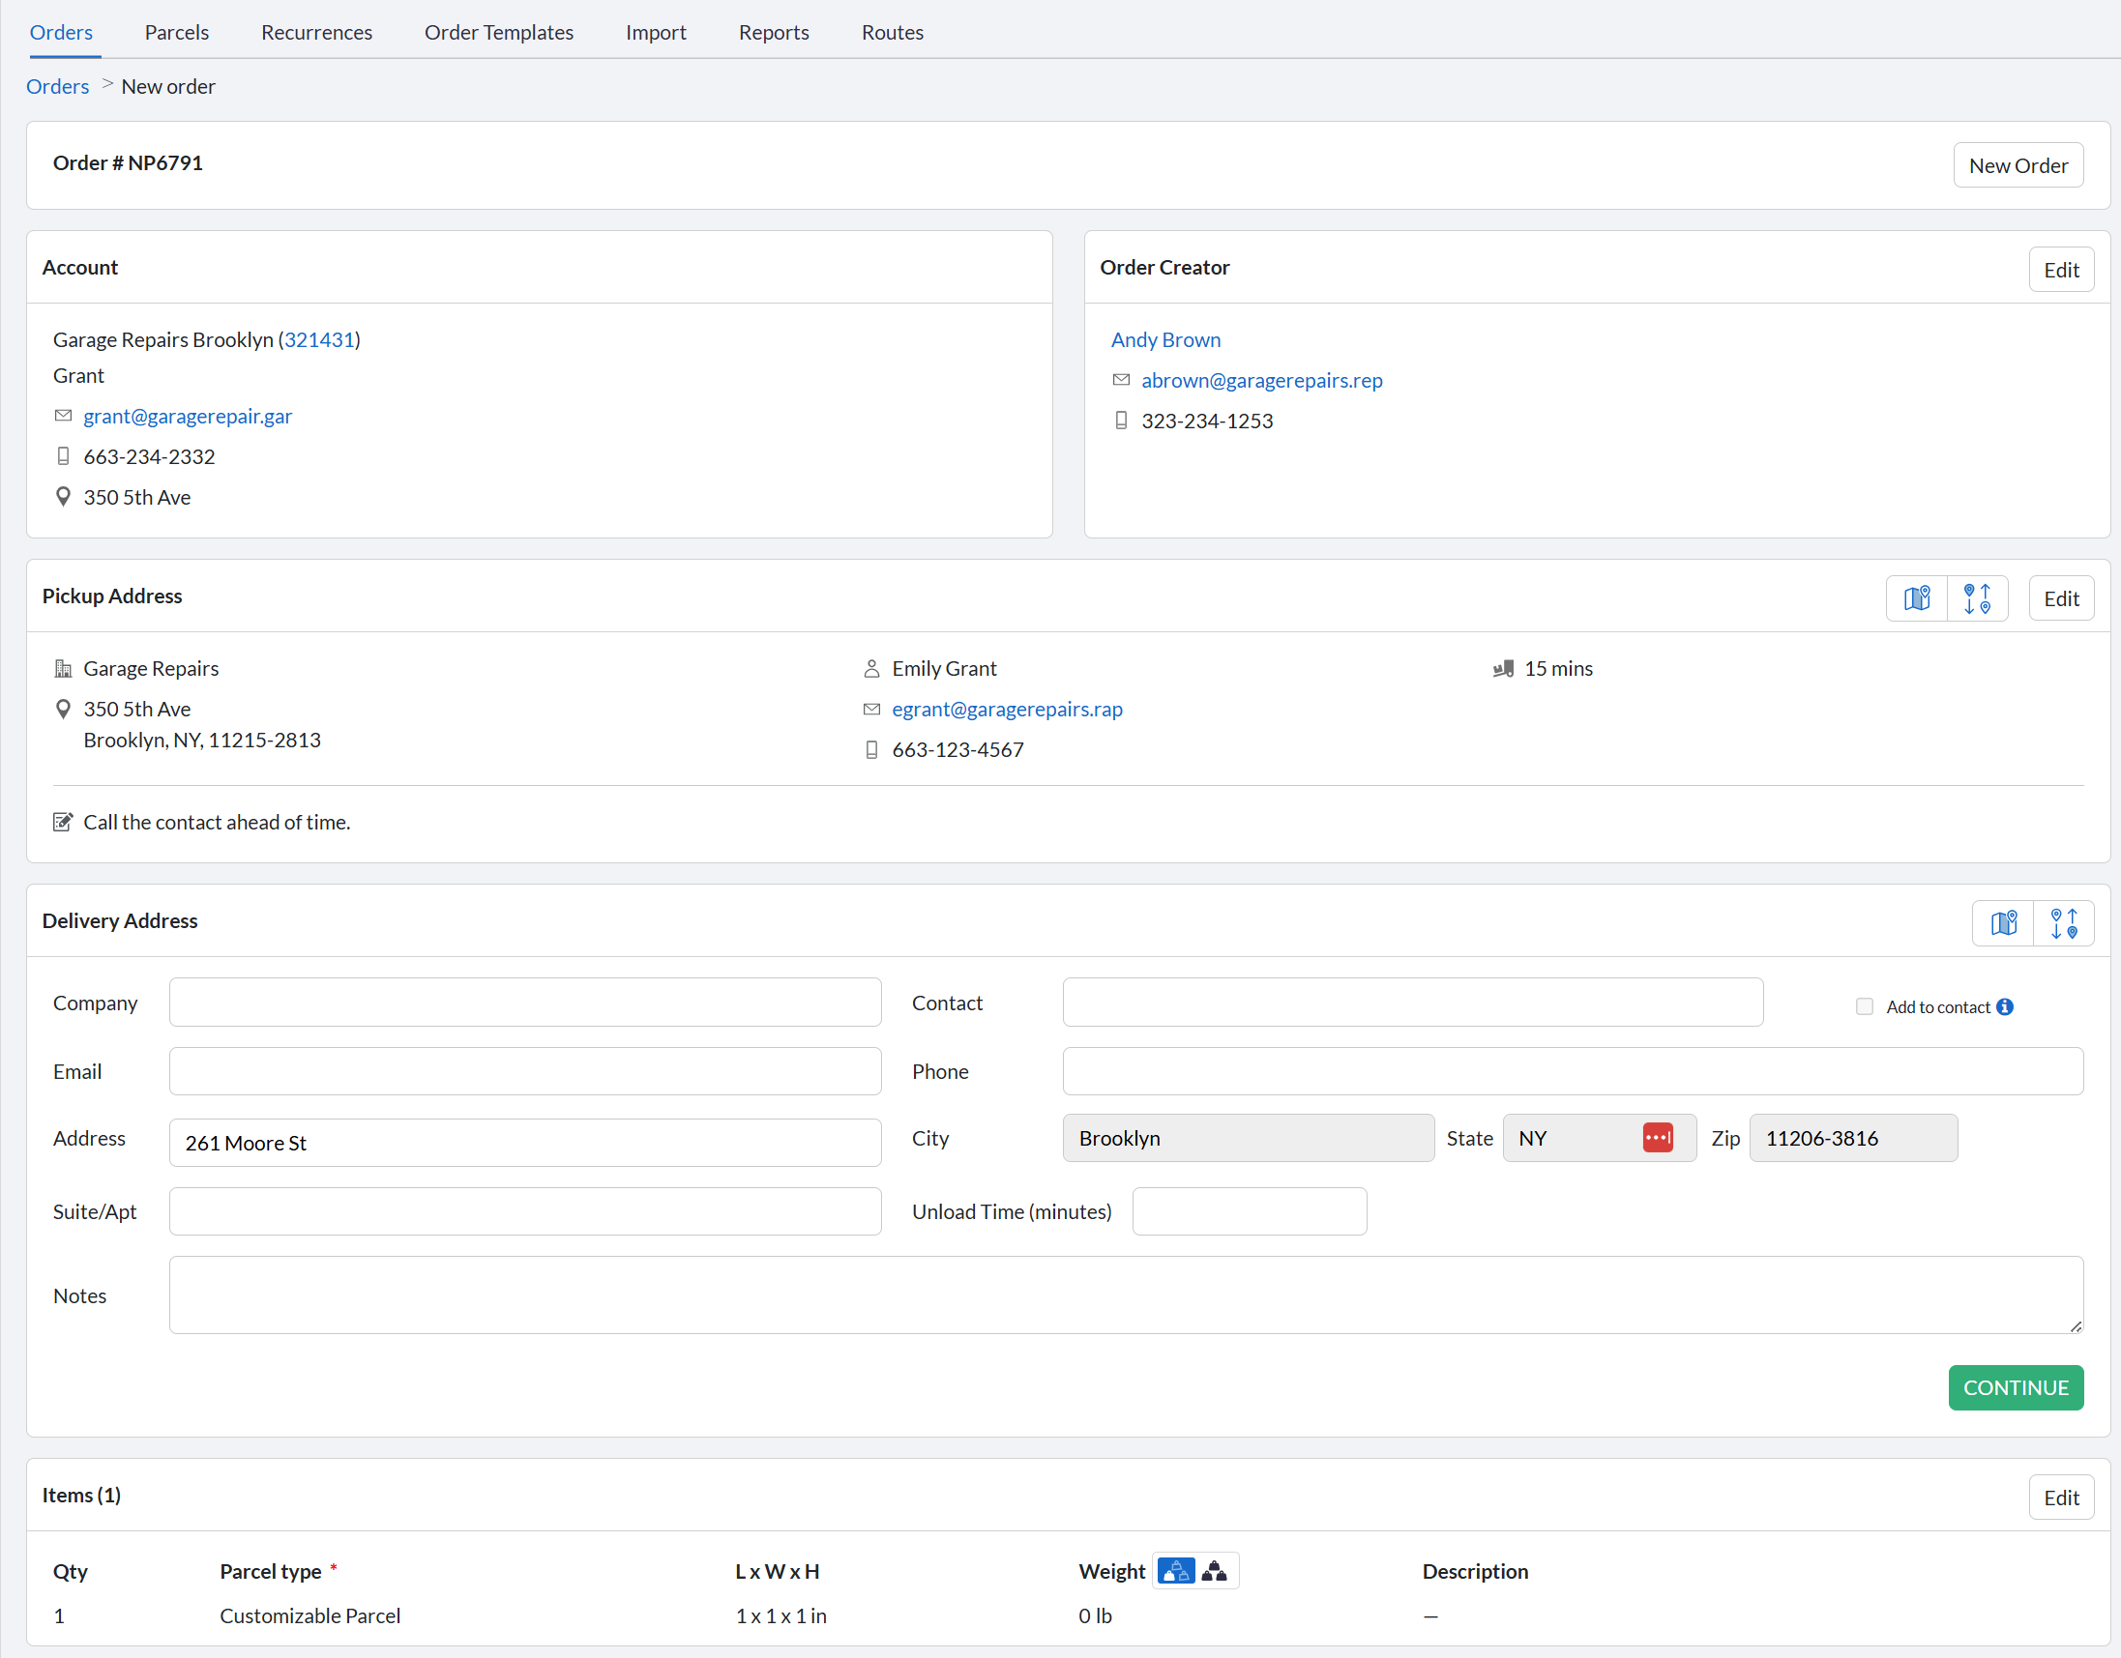Click location pin icon beside account 350 5th Ave
The image size is (2121, 1658).
[x=63, y=497]
